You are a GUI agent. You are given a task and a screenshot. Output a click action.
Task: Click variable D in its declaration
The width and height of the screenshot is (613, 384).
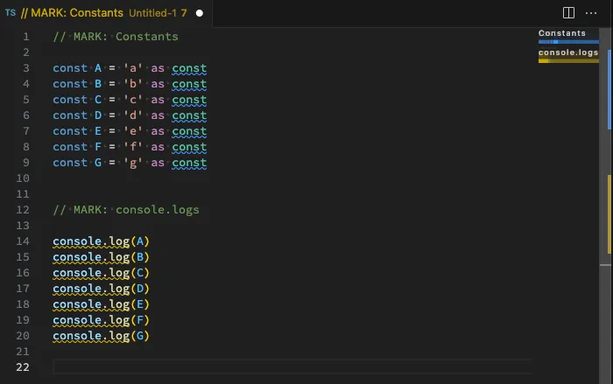coord(98,115)
